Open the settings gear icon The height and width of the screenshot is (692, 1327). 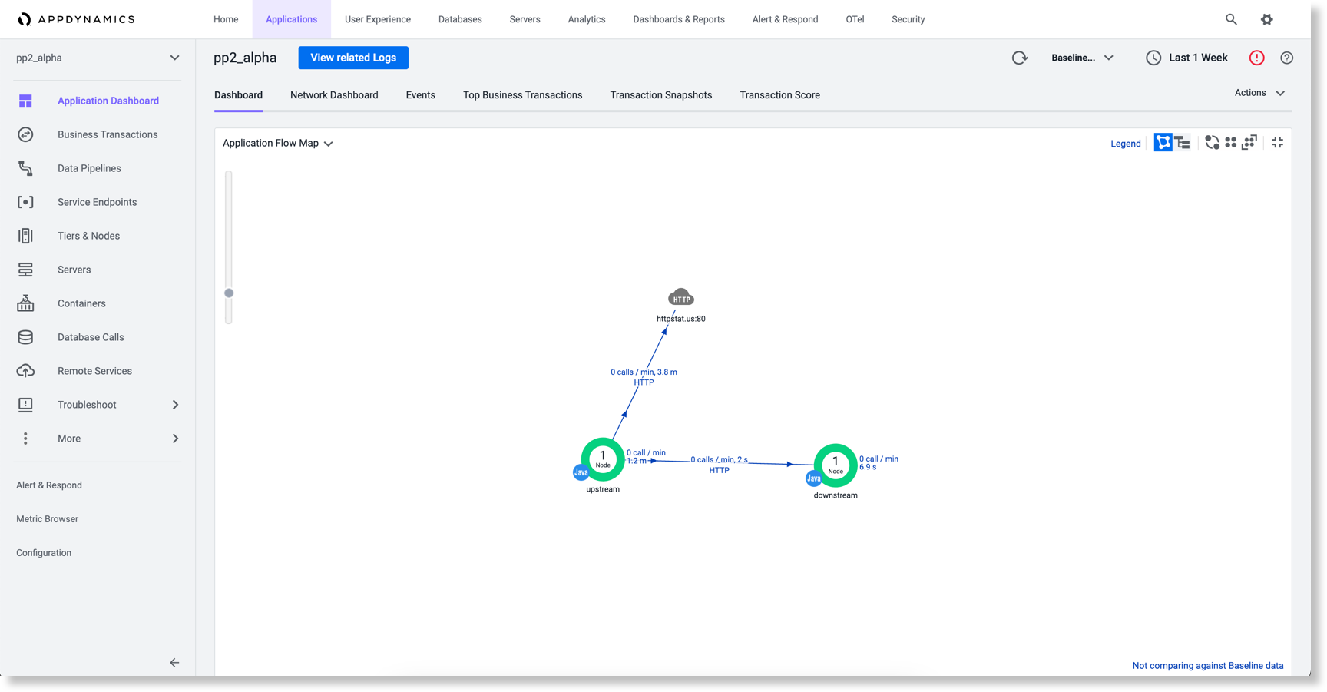[1267, 19]
